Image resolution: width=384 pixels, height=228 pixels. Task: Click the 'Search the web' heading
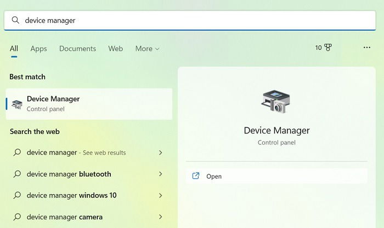[35, 132]
